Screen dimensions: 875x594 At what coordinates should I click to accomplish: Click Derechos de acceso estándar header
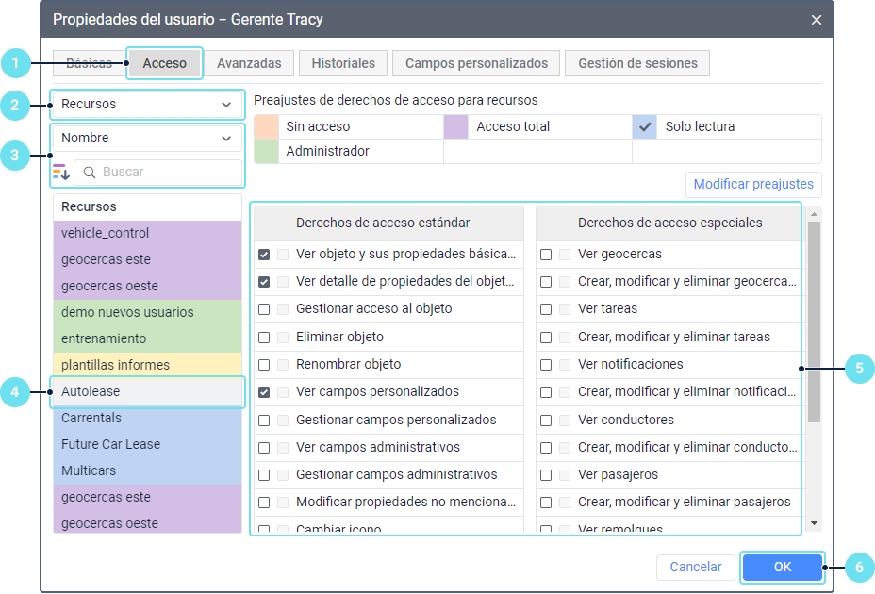388,223
